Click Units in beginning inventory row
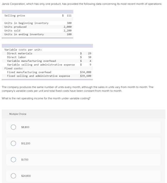The width and height of the screenshot is (167, 183). coord(38,23)
